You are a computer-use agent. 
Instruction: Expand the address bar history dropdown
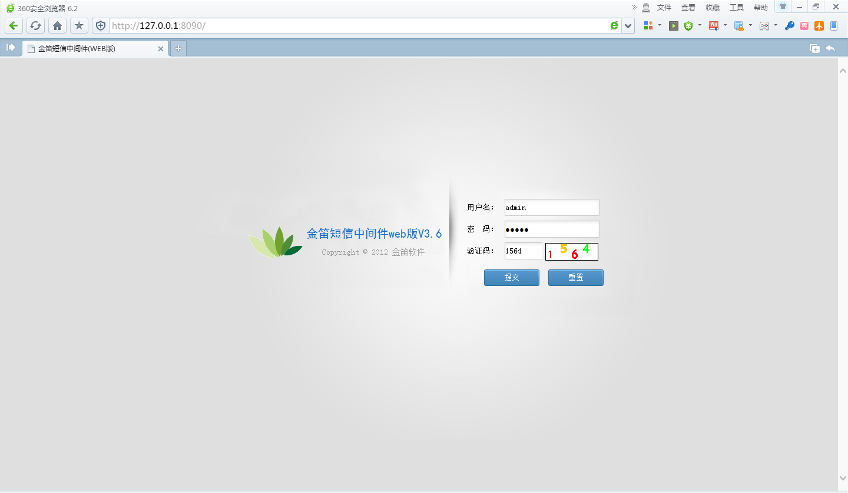point(628,25)
